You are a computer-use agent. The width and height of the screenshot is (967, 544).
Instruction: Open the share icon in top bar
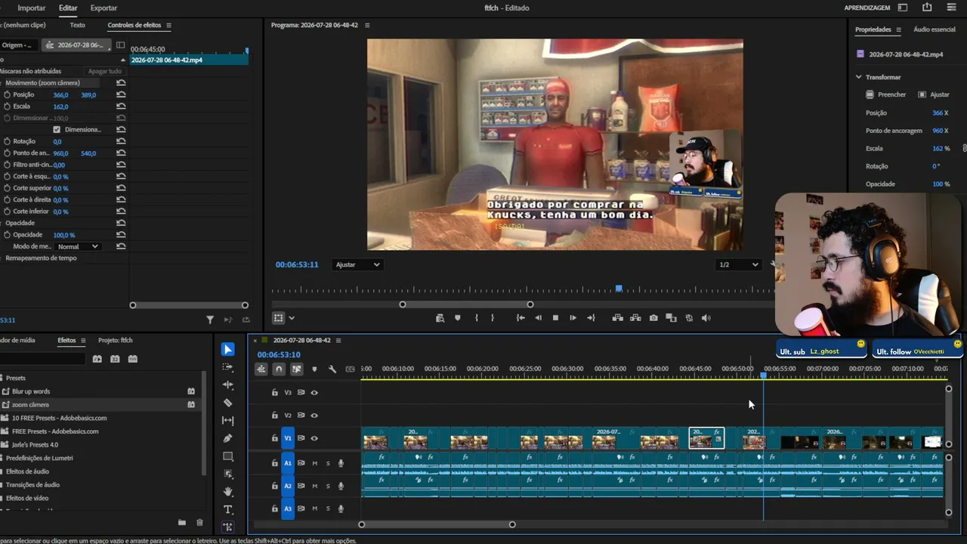(927, 8)
